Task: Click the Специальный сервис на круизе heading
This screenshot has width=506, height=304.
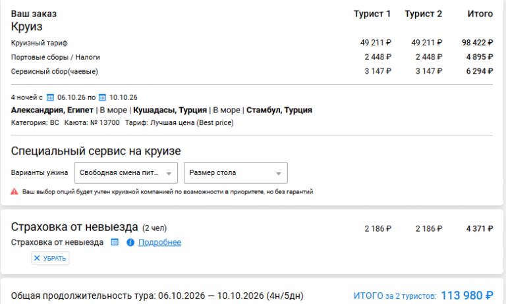Action: tap(96, 151)
